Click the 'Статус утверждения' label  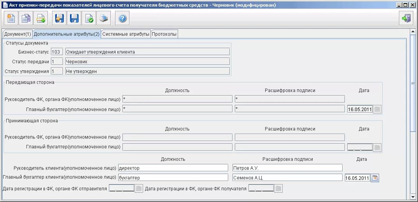[27, 71]
